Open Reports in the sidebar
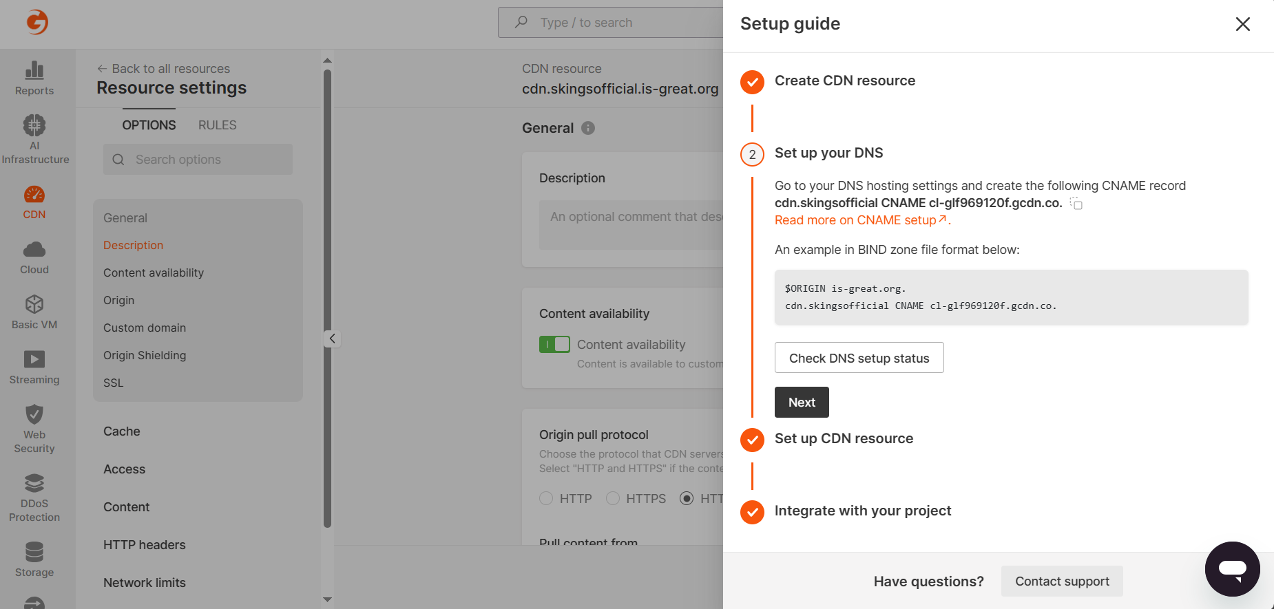Screen dimensions: 1274x609 coord(34,78)
